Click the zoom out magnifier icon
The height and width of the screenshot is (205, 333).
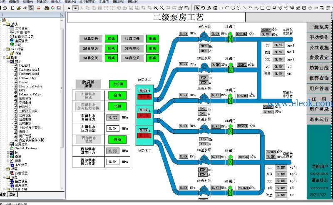pyautogui.click(x=162, y=8)
